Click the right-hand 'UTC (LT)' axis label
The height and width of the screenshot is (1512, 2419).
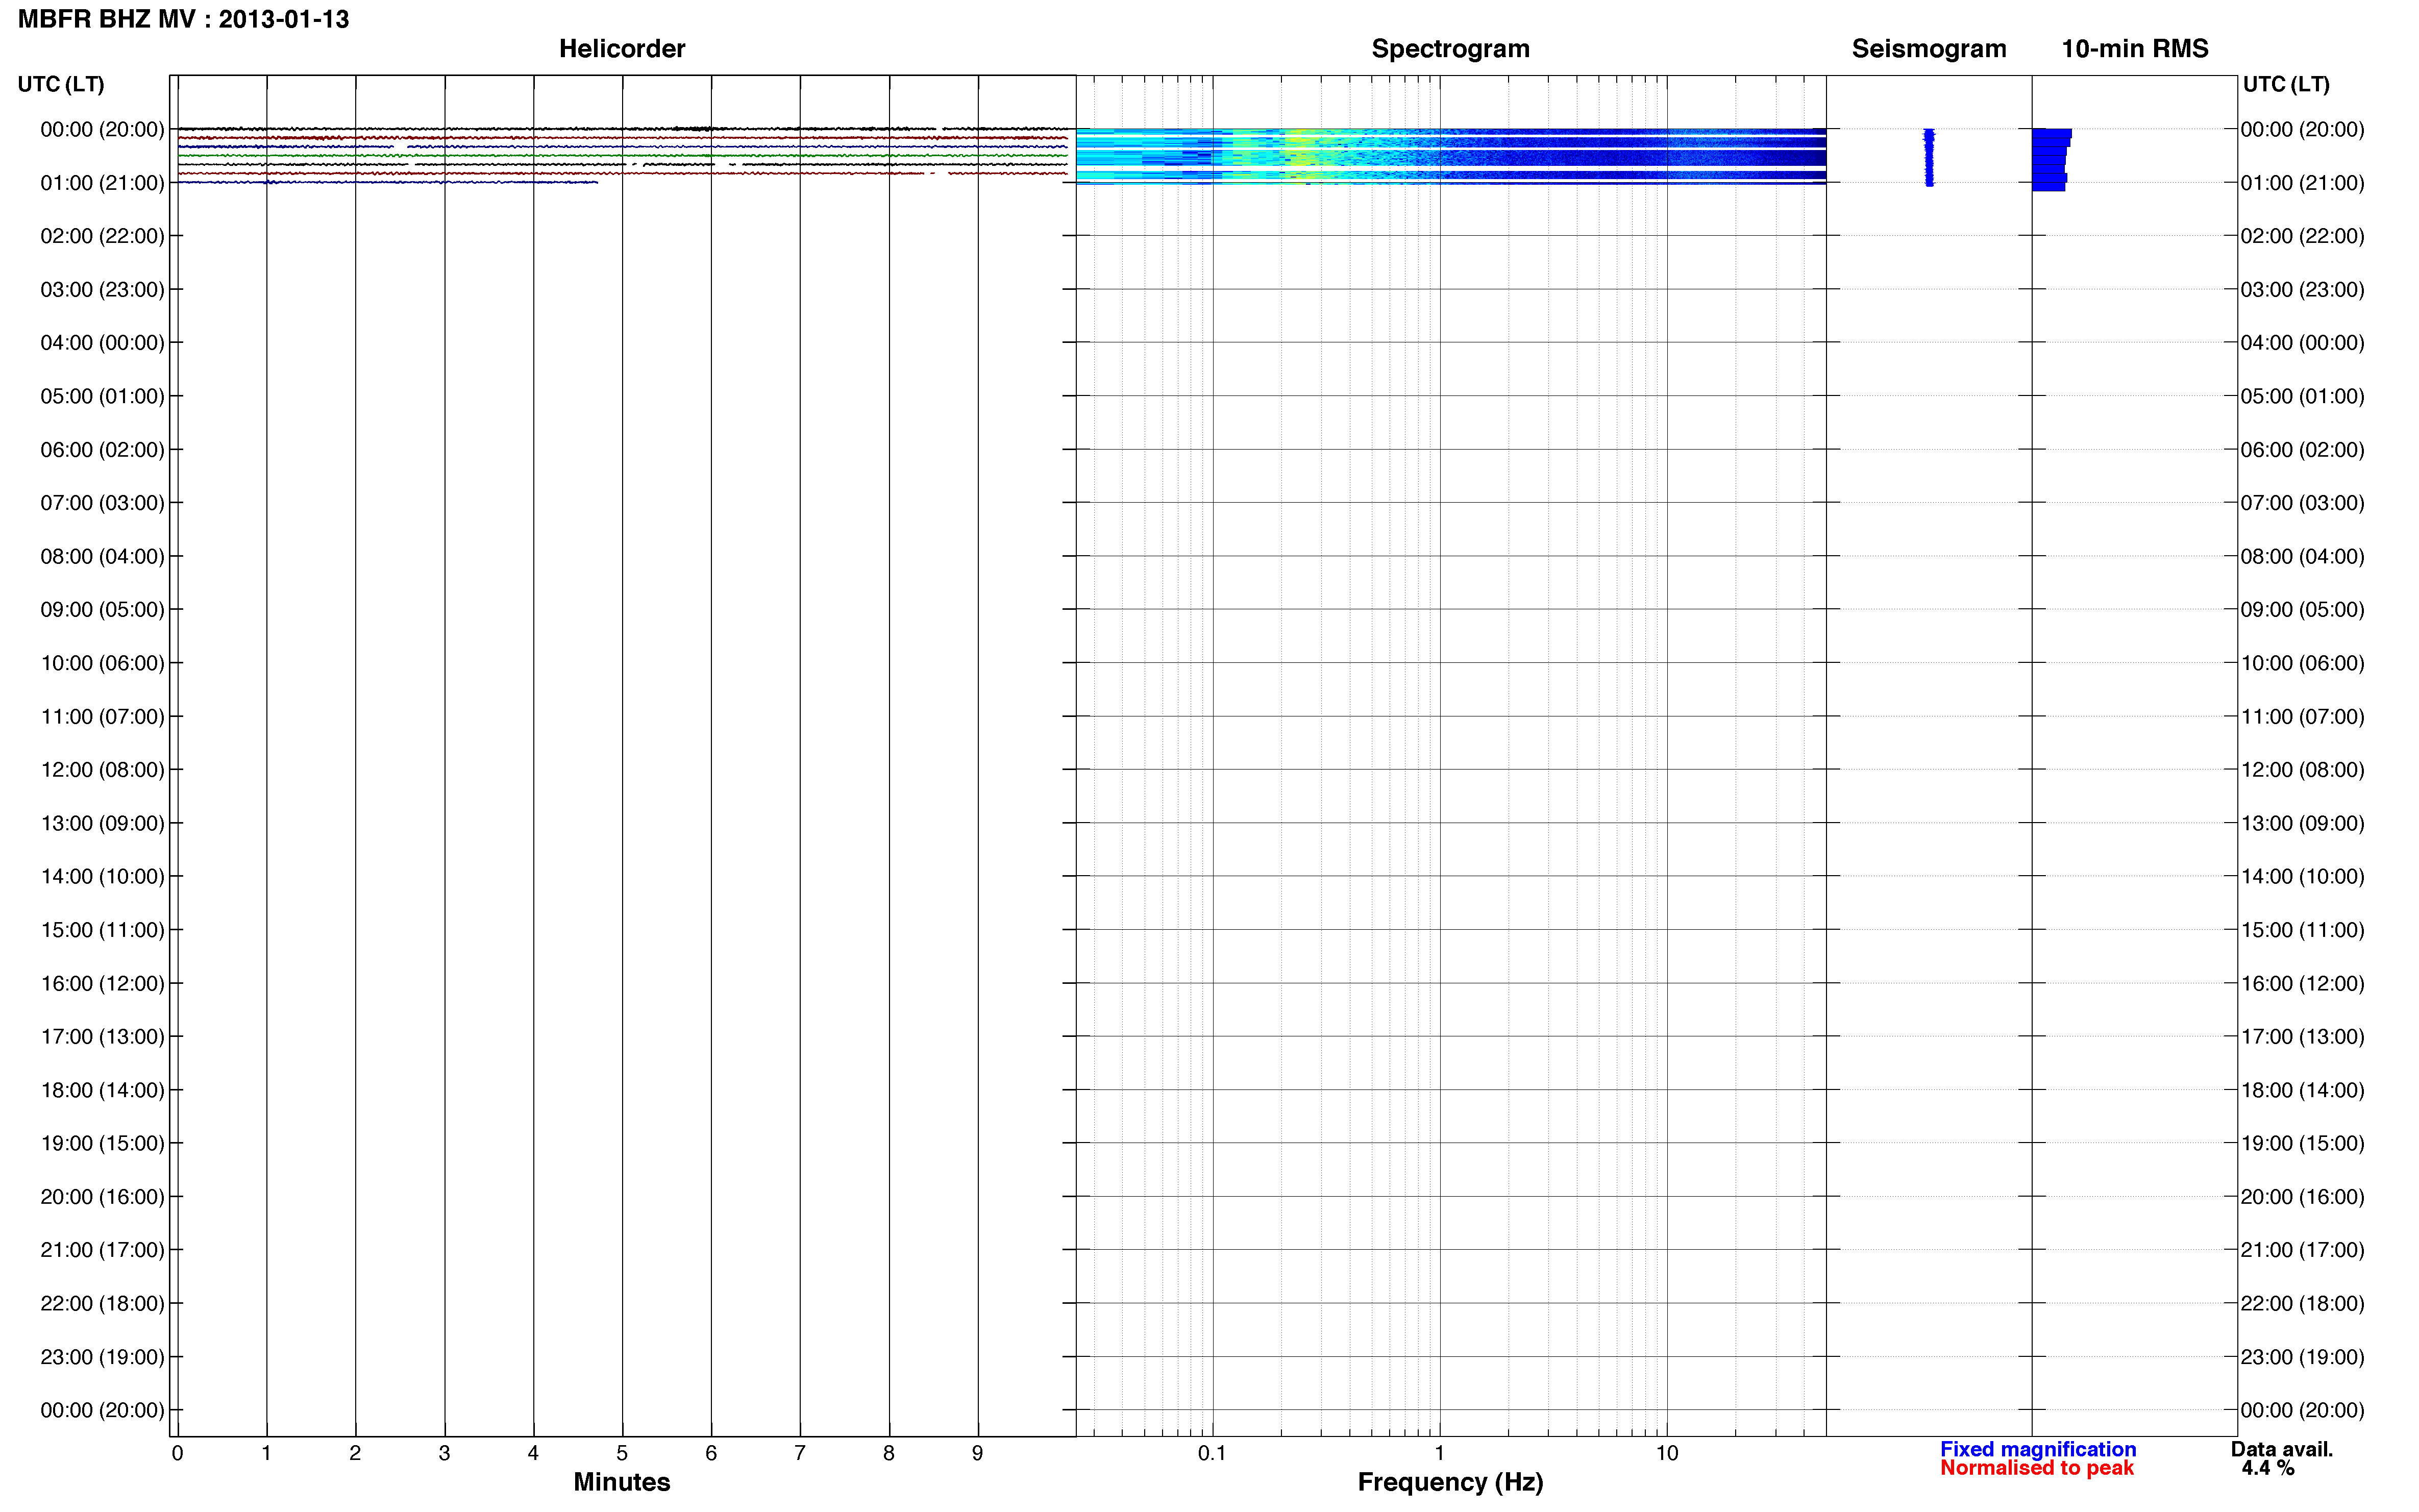[2286, 84]
